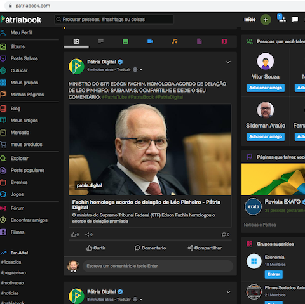Open trending hashtag #ficaadica
The height and width of the screenshot is (304, 305).
coord(11,262)
